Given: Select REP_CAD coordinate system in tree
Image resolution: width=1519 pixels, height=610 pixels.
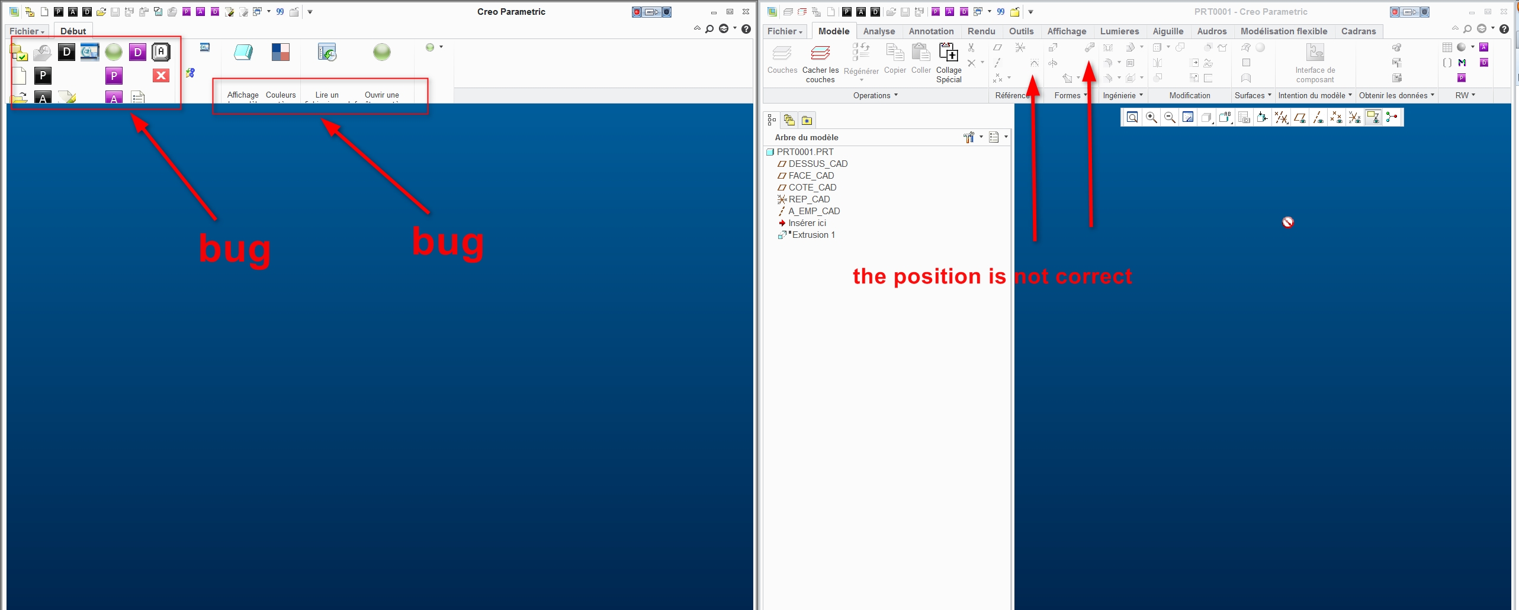Looking at the screenshot, I should 809,199.
